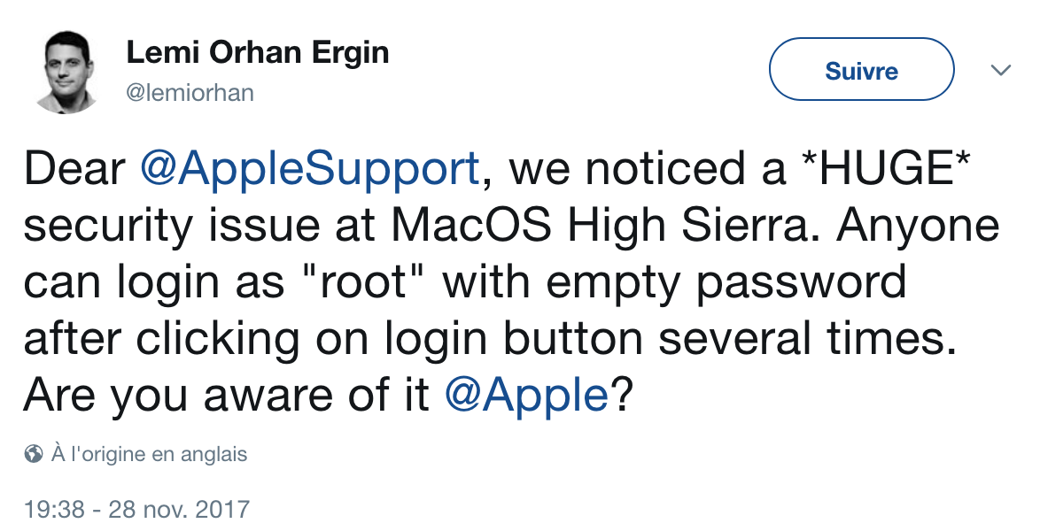Click the word "Dear" starting the tweet

point(74,168)
